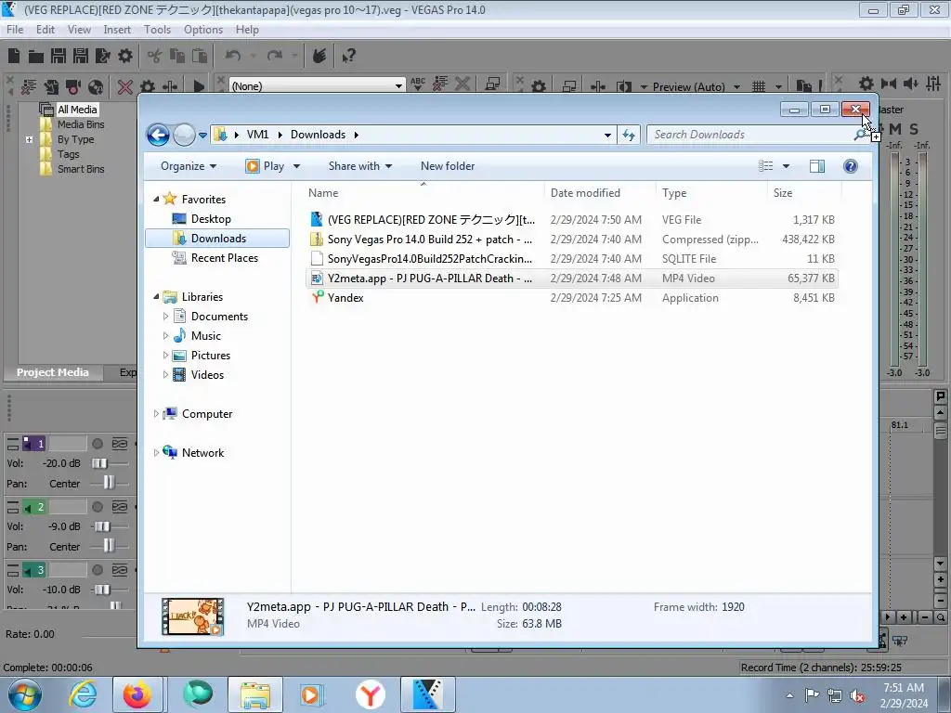Go back with Explorer's blue arrow button
Viewport: 951px width, 713px height.
tap(158, 135)
